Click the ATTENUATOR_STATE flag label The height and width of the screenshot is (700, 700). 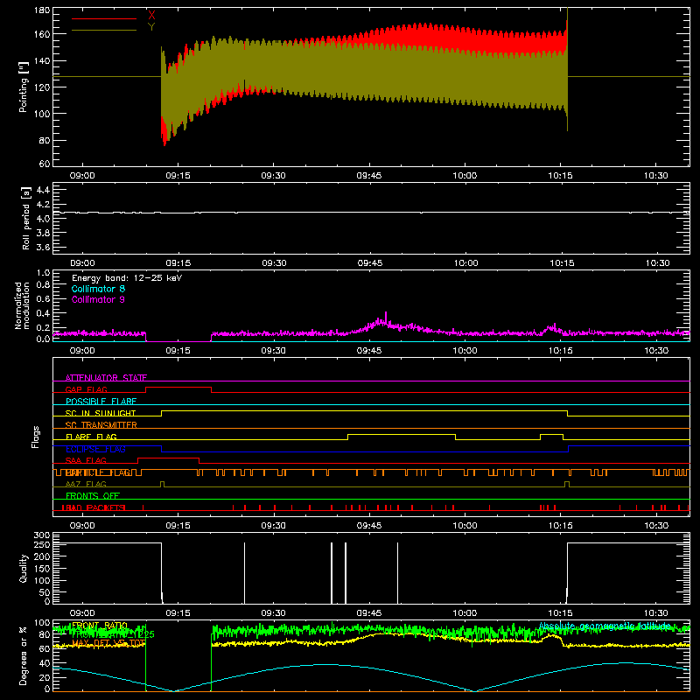[106, 378]
